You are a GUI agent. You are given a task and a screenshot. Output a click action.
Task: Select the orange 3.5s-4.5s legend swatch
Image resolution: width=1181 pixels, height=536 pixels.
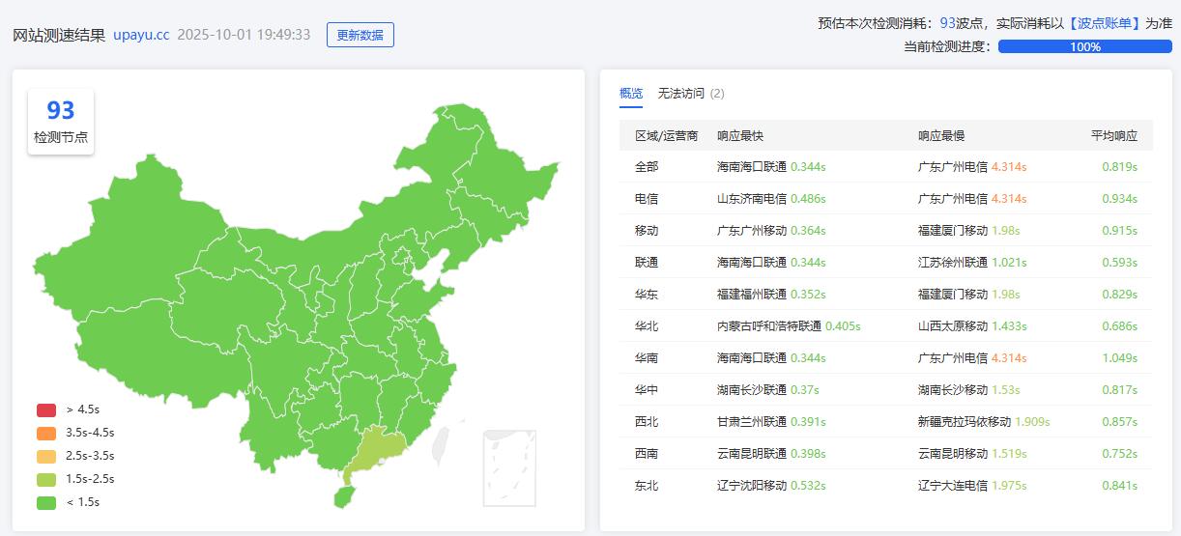click(x=46, y=433)
